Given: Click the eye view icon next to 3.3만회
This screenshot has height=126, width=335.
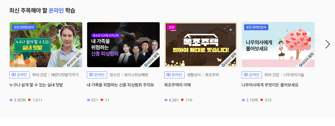Looking at the screenshot, I should click(x=11, y=100).
